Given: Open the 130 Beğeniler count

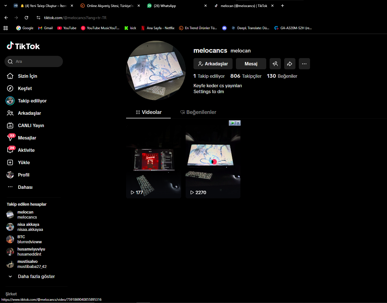Looking at the screenshot, I should point(282,76).
